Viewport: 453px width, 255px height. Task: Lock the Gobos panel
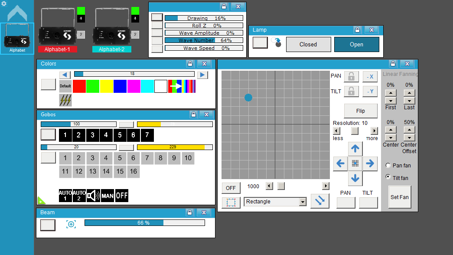click(194, 114)
